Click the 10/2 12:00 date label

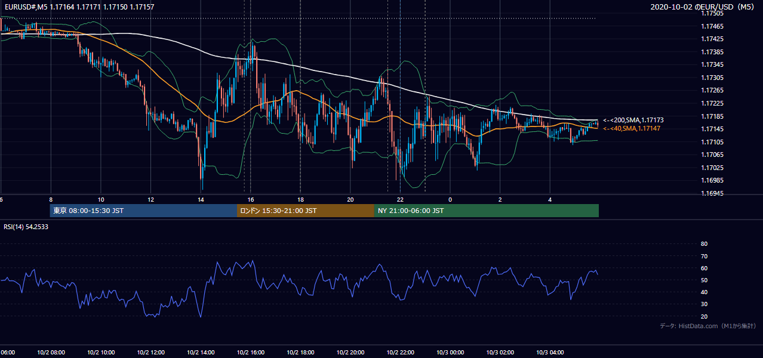click(x=150, y=352)
